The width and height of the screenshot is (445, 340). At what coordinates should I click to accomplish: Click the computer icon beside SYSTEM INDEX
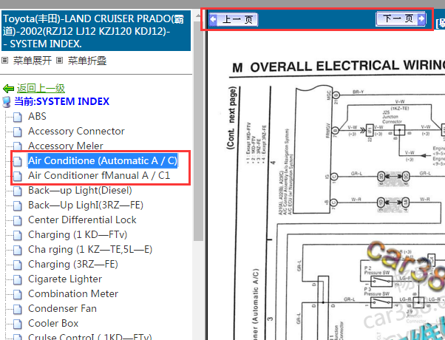tap(6, 102)
